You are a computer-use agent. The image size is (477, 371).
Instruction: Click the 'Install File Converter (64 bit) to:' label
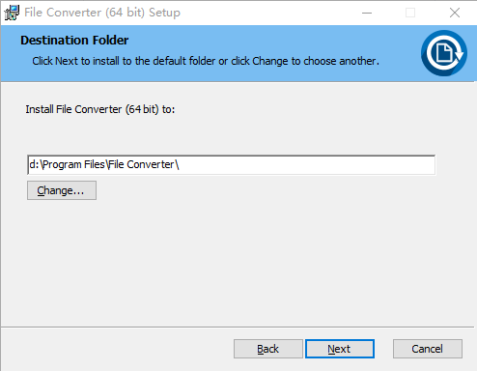100,109
